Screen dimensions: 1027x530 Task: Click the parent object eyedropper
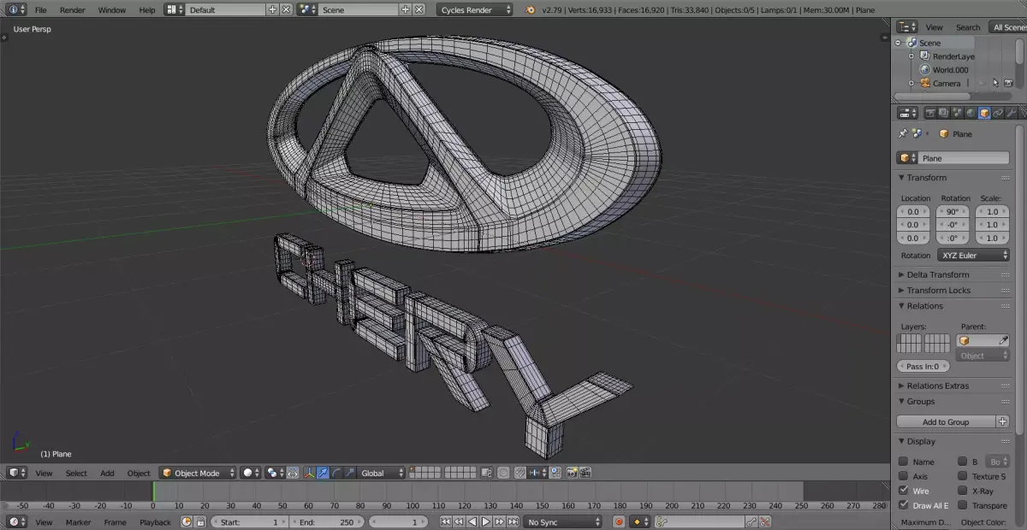pos(1003,340)
